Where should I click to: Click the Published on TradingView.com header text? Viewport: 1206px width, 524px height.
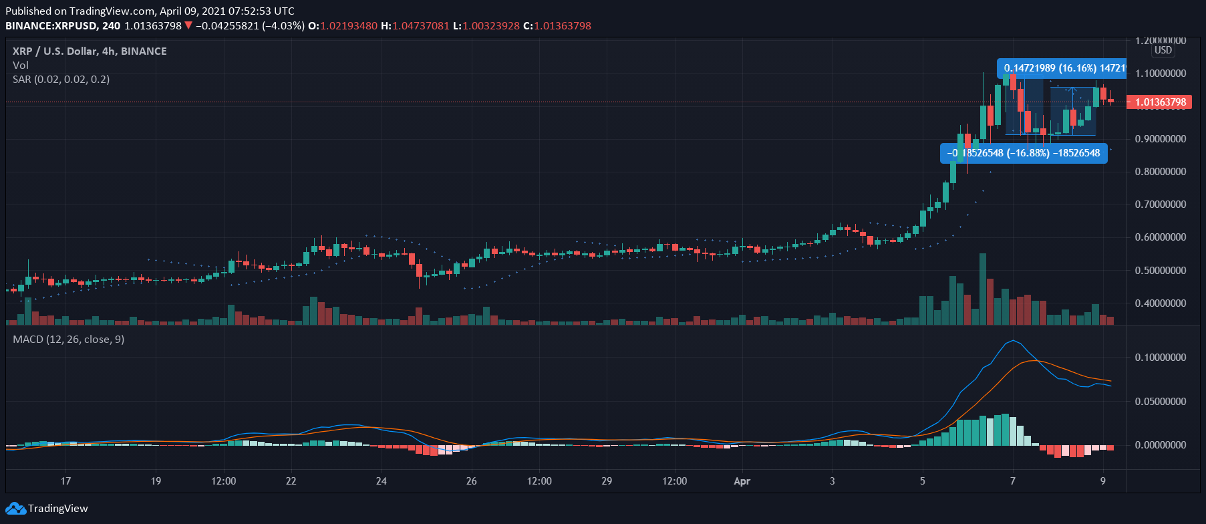150,11
